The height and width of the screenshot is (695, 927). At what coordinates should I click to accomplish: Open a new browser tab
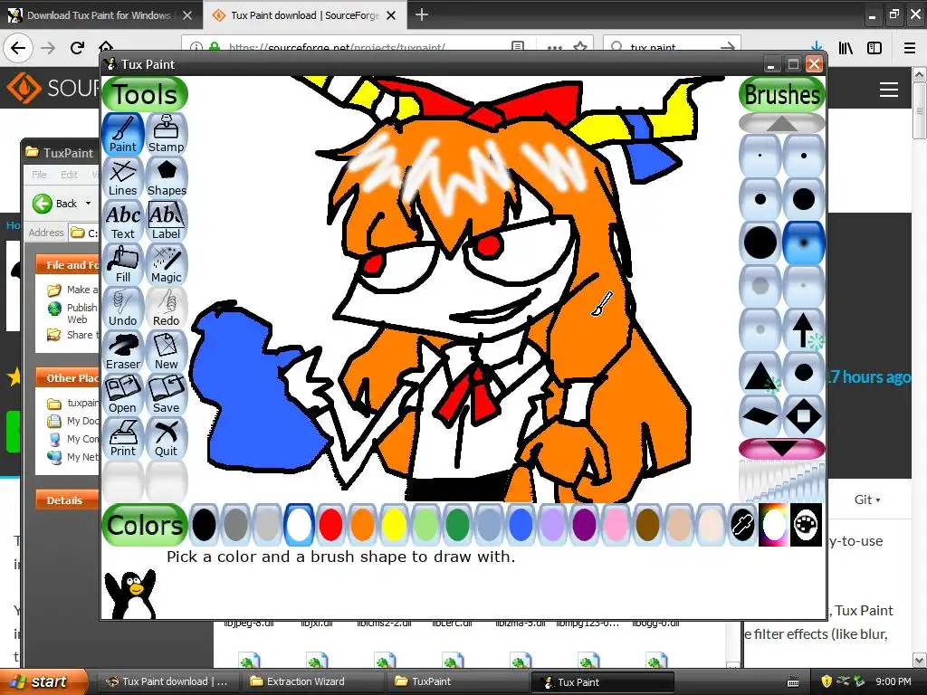[422, 14]
